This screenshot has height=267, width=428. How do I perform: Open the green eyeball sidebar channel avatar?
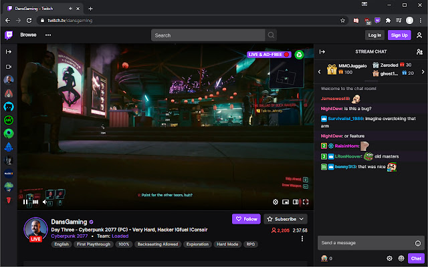coord(9,133)
